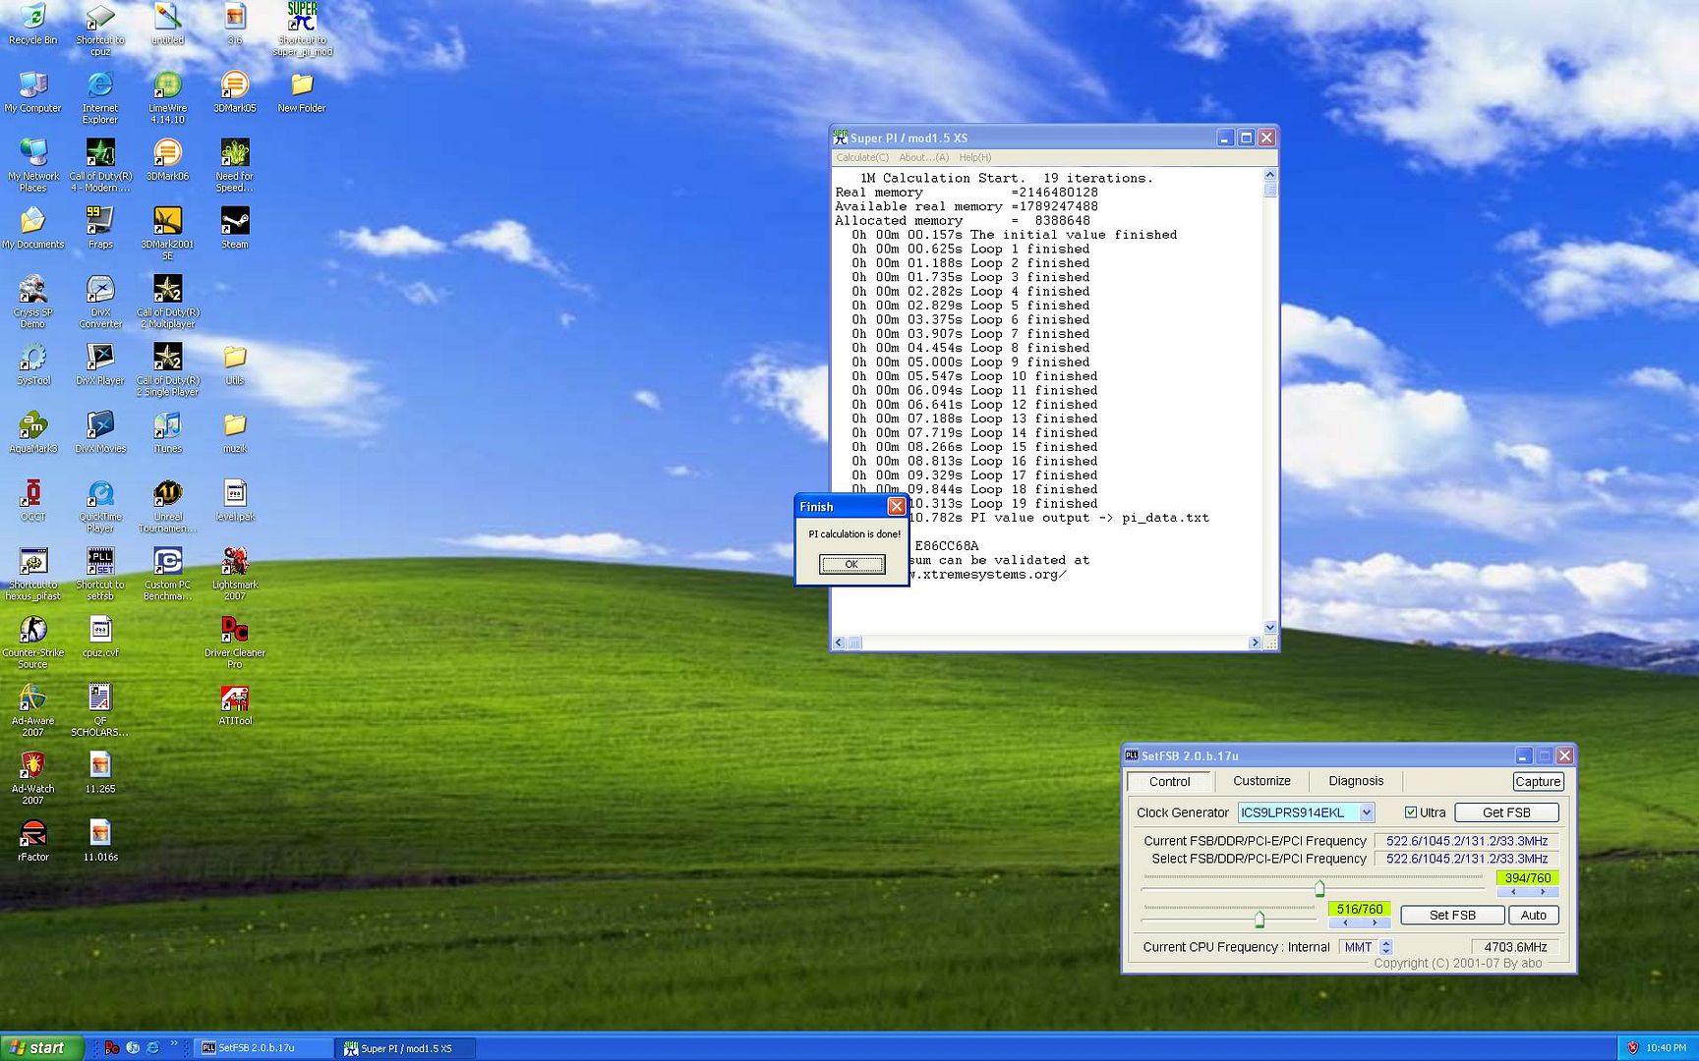Select the QuickTime Player icon

100,506
